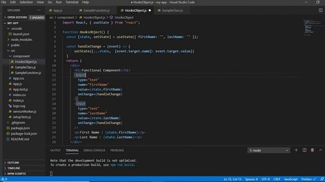Open .gitignore file

tap(18, 122)
